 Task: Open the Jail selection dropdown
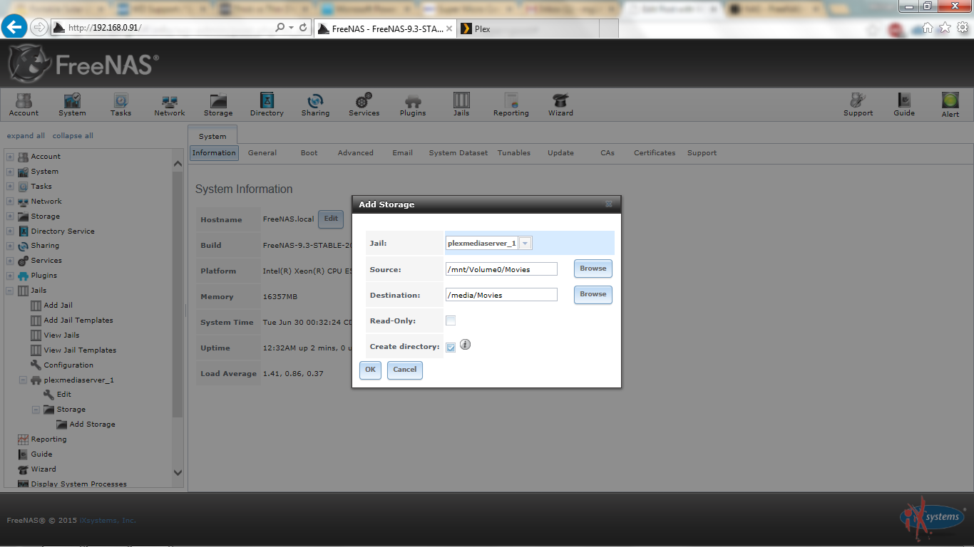[526, 244]
